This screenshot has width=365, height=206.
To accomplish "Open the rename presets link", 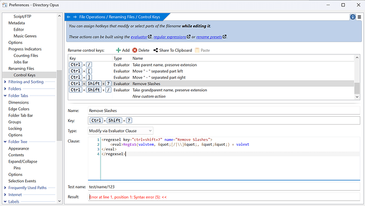I will pos(209,37).
